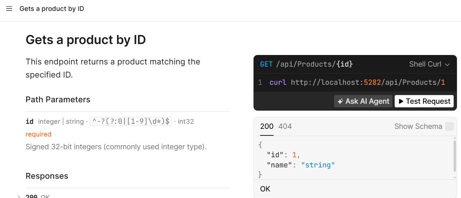Click the id regex pattern badge
461x198 pixels.
pos(131,121)
